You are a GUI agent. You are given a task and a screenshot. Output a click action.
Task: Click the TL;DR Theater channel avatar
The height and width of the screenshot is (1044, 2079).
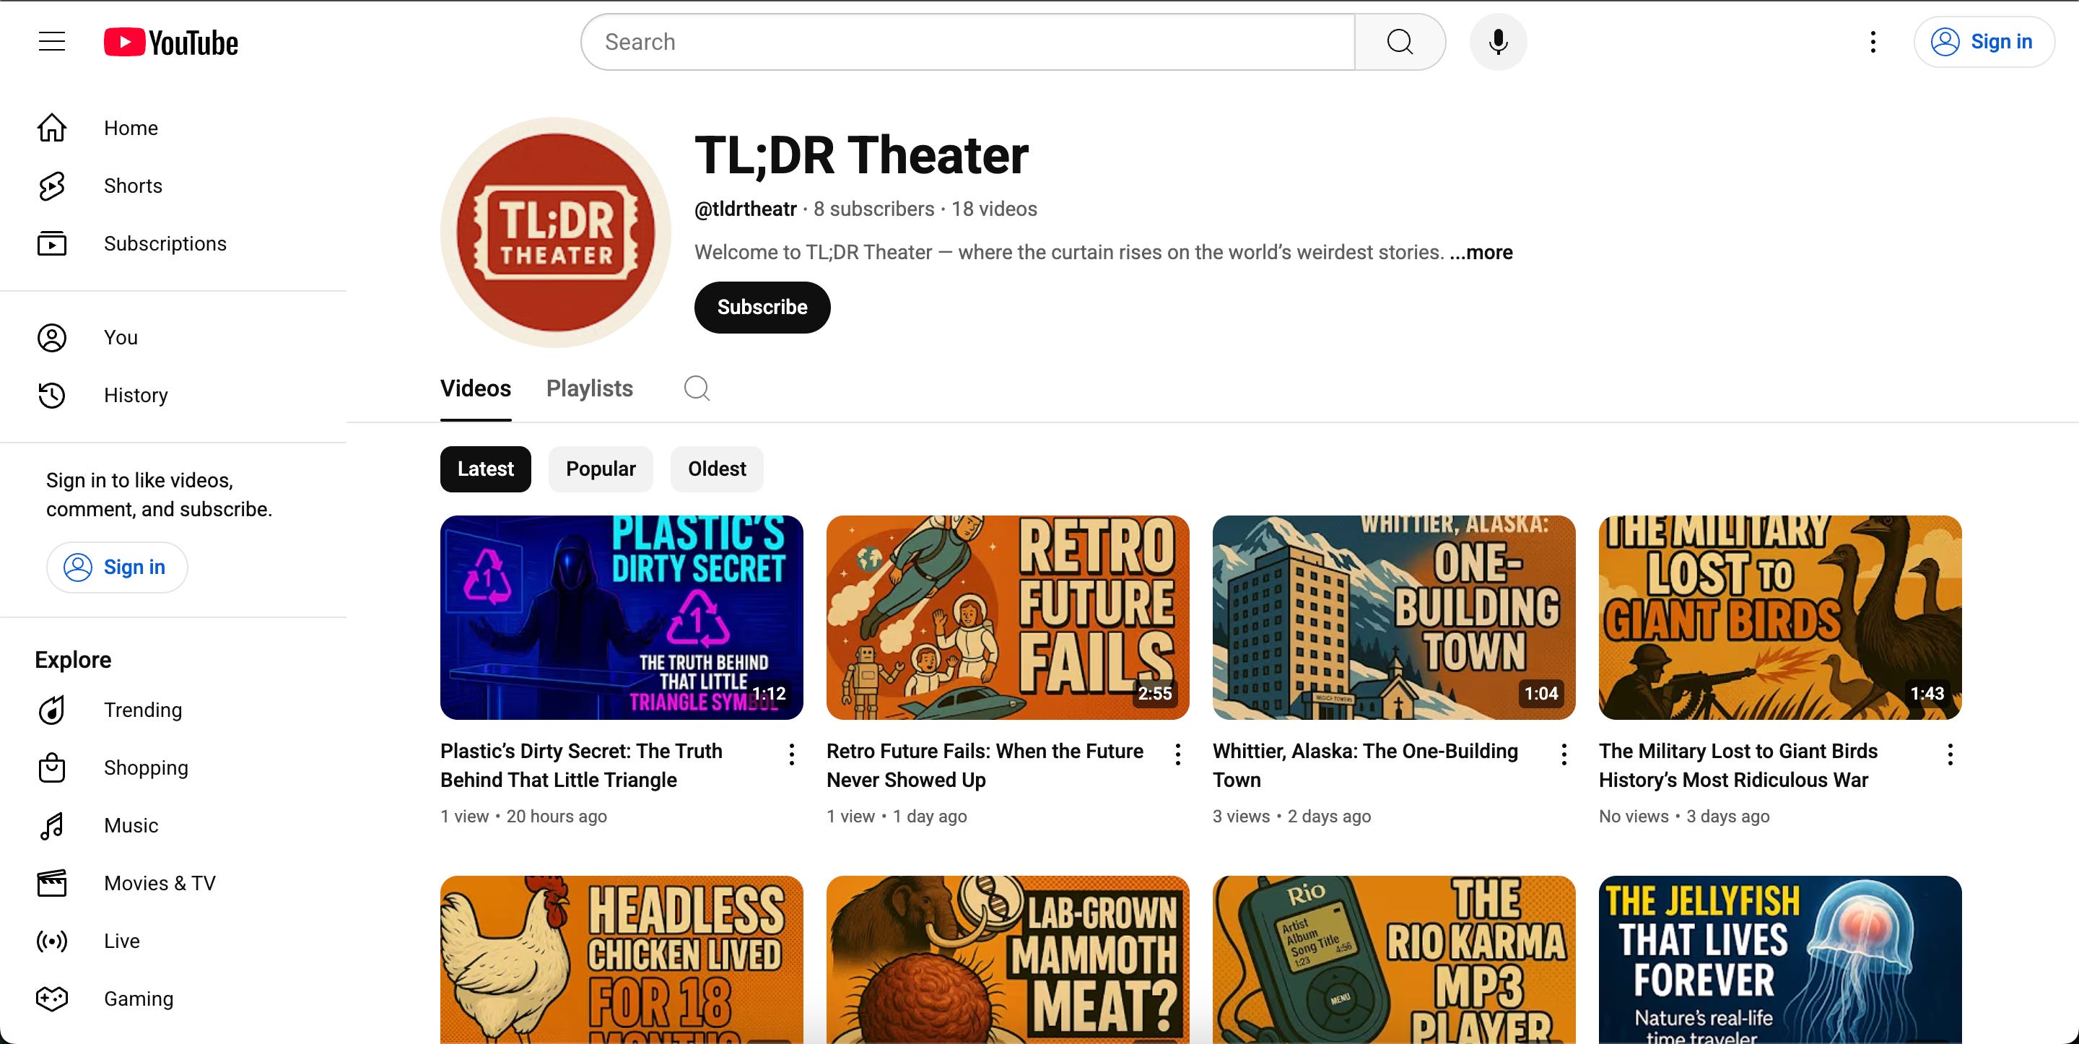(x=555, y=232)
